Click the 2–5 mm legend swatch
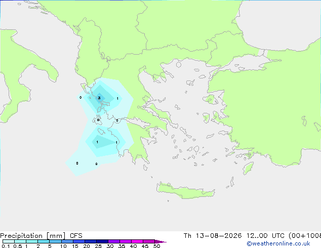 pos(44,241)
